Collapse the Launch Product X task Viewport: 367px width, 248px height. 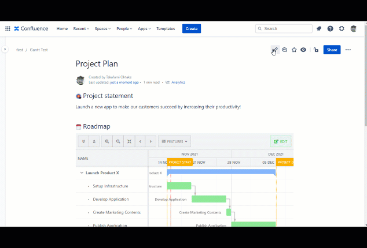click(82, 172)
